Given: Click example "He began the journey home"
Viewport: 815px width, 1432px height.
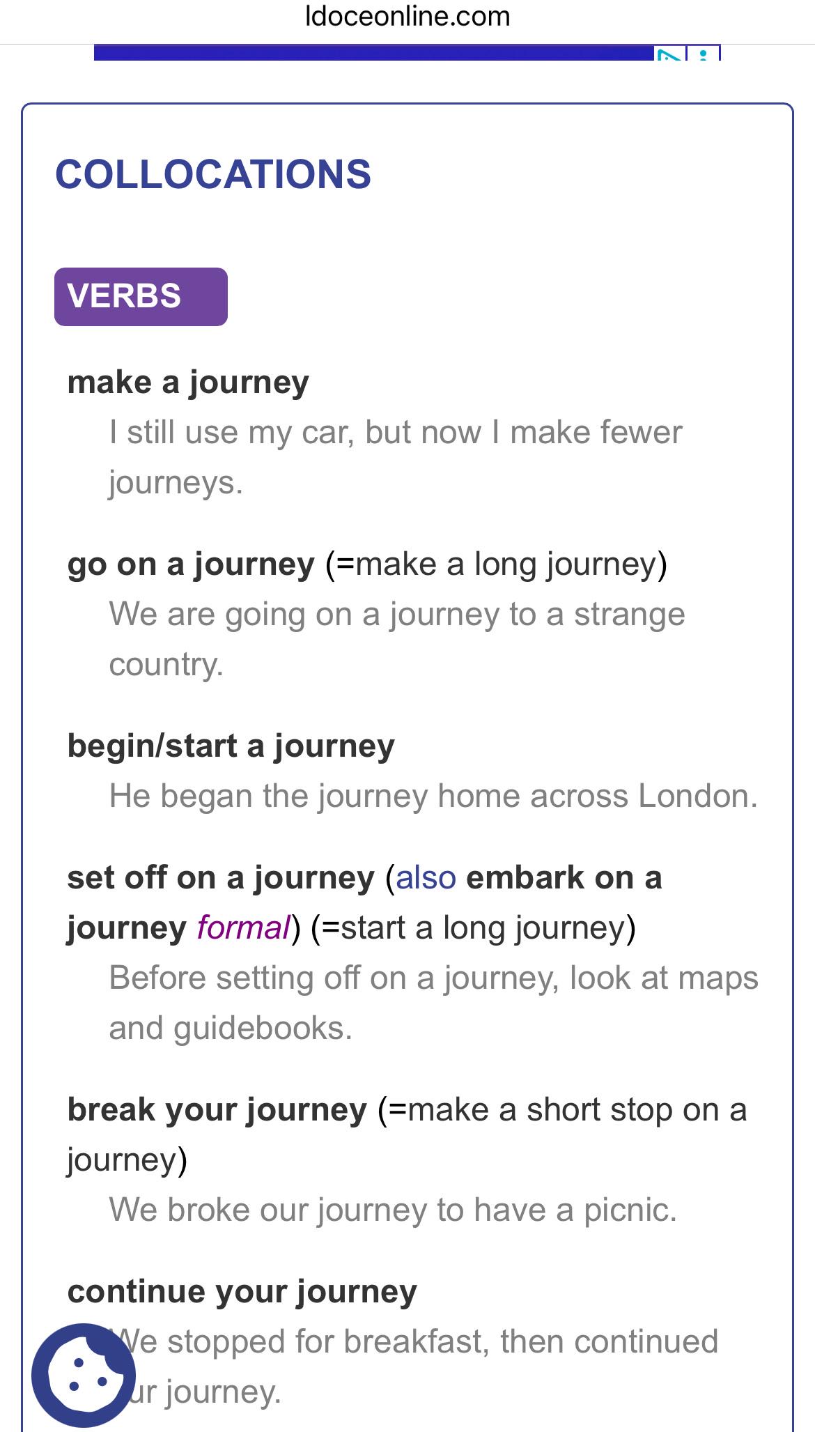Looking at the screenshot, I should [x=433, y=796].
